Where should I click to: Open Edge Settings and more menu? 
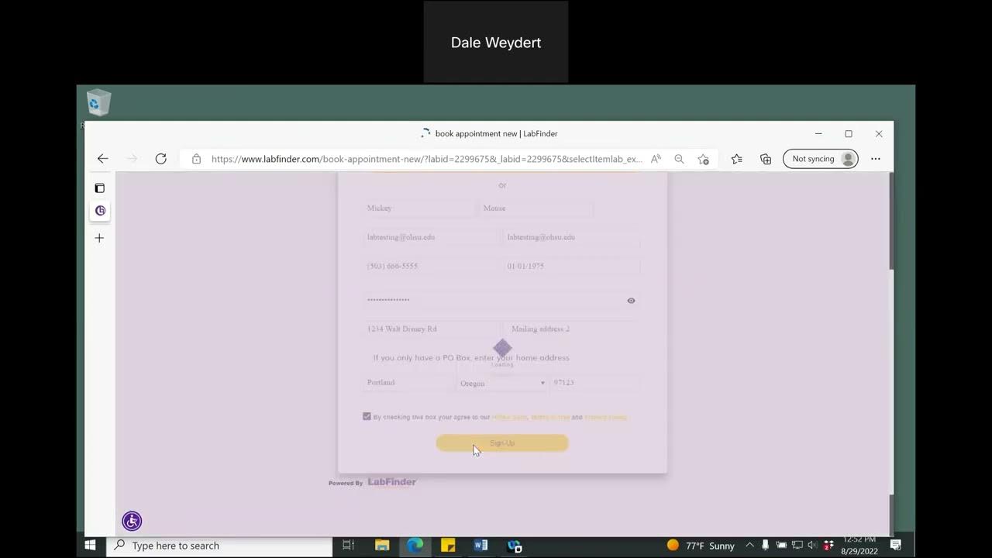pos(876,159)
